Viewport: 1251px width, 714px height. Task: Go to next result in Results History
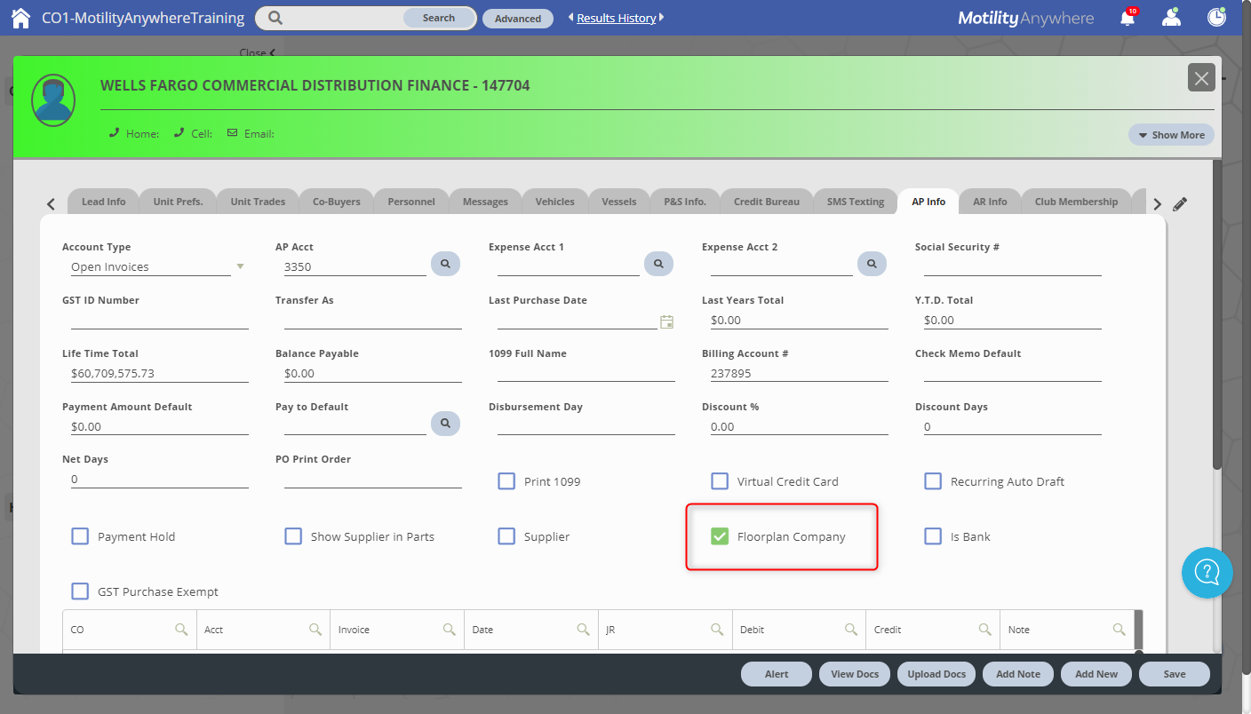point(662,18)
